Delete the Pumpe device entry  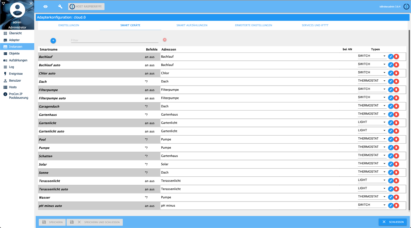click(x=396, y=148)
